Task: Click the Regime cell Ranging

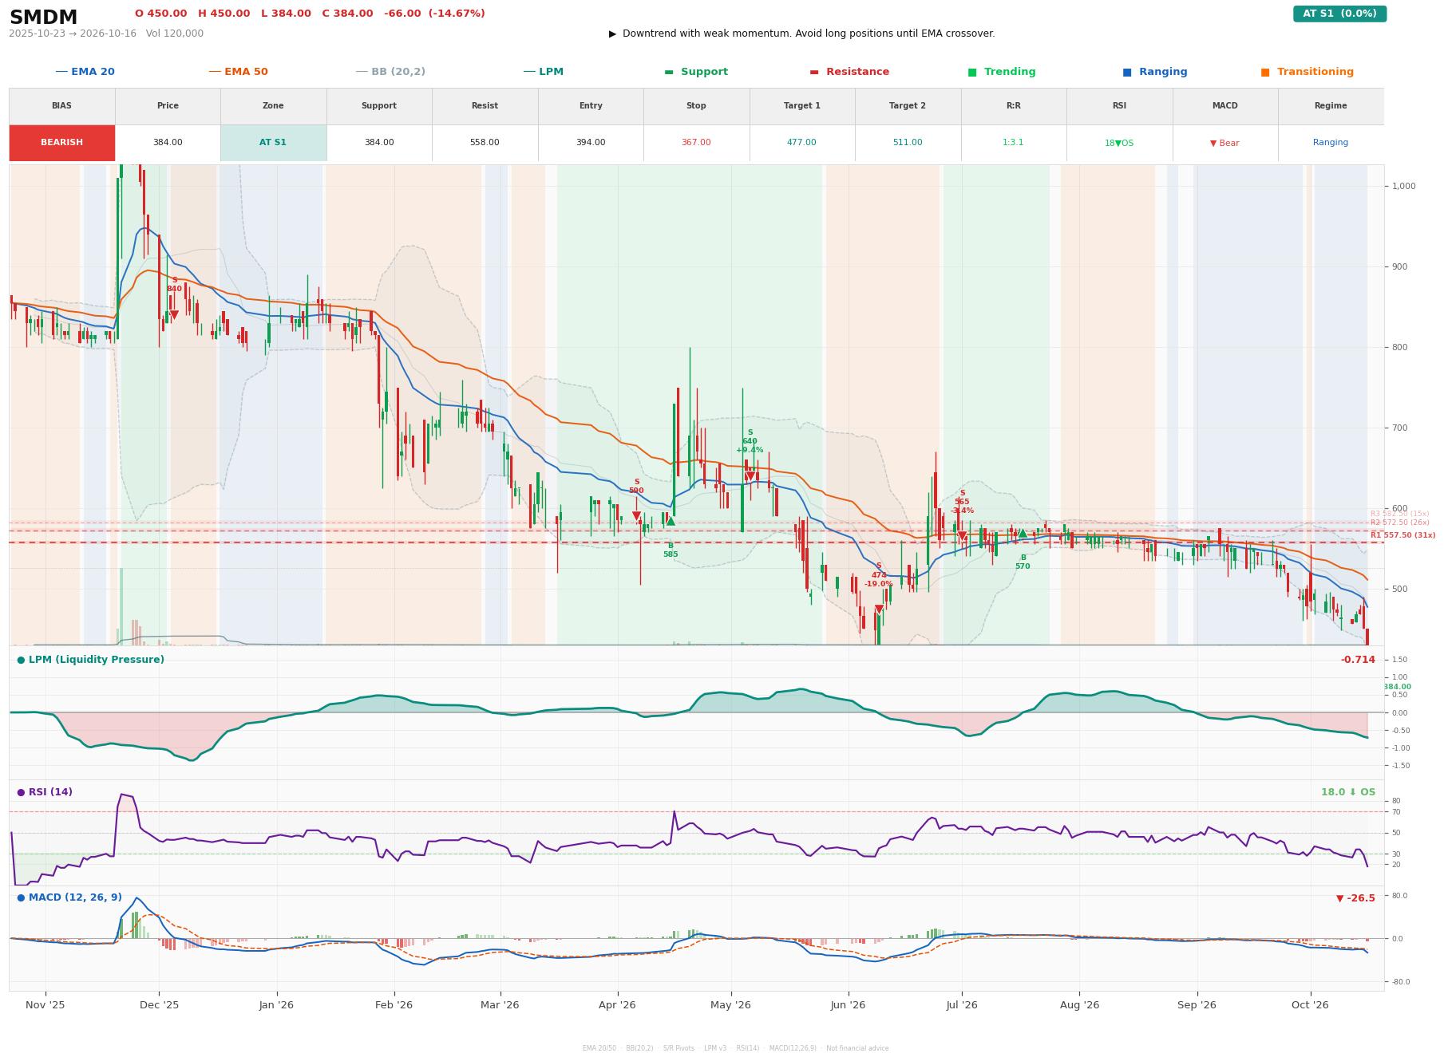Action: (1331, 143)
